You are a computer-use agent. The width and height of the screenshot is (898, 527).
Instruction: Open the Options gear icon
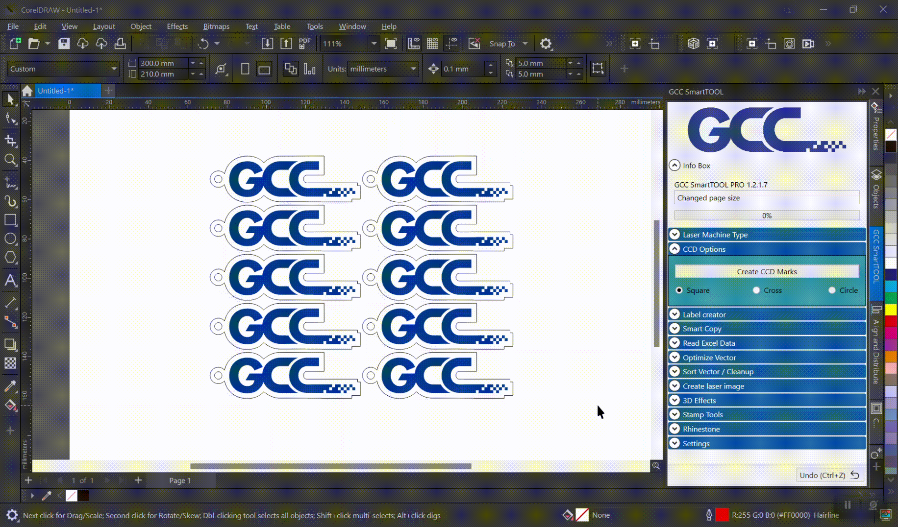pyautogui.click(x=546, y=44)
